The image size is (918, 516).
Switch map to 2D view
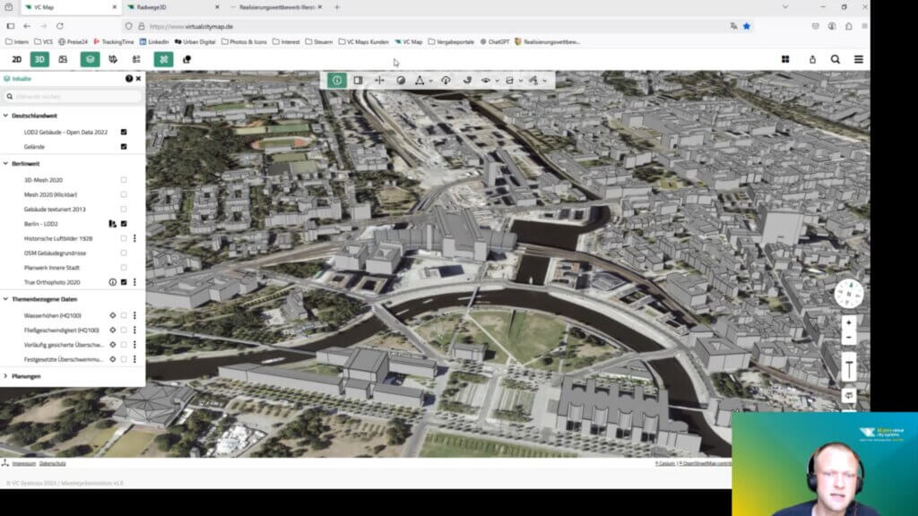click(x=16, y=60)
